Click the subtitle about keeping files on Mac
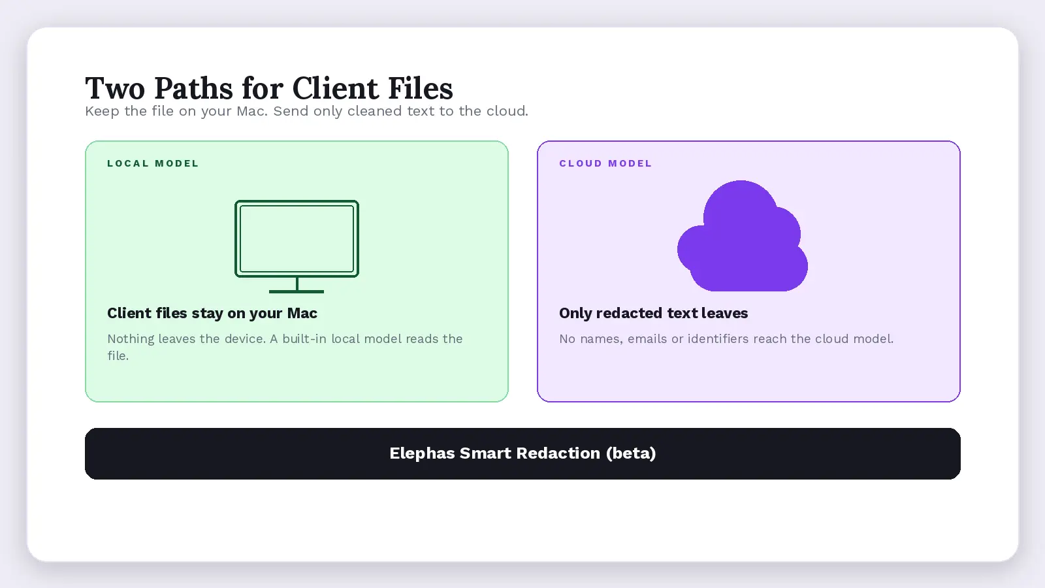Viewport: 1045px width, 588px height. tap(306, 111)
